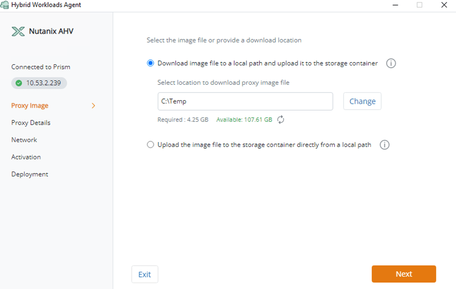Click Hybrid Workloads Agent title bar icon
456x289 pixels.
point(5,5)
